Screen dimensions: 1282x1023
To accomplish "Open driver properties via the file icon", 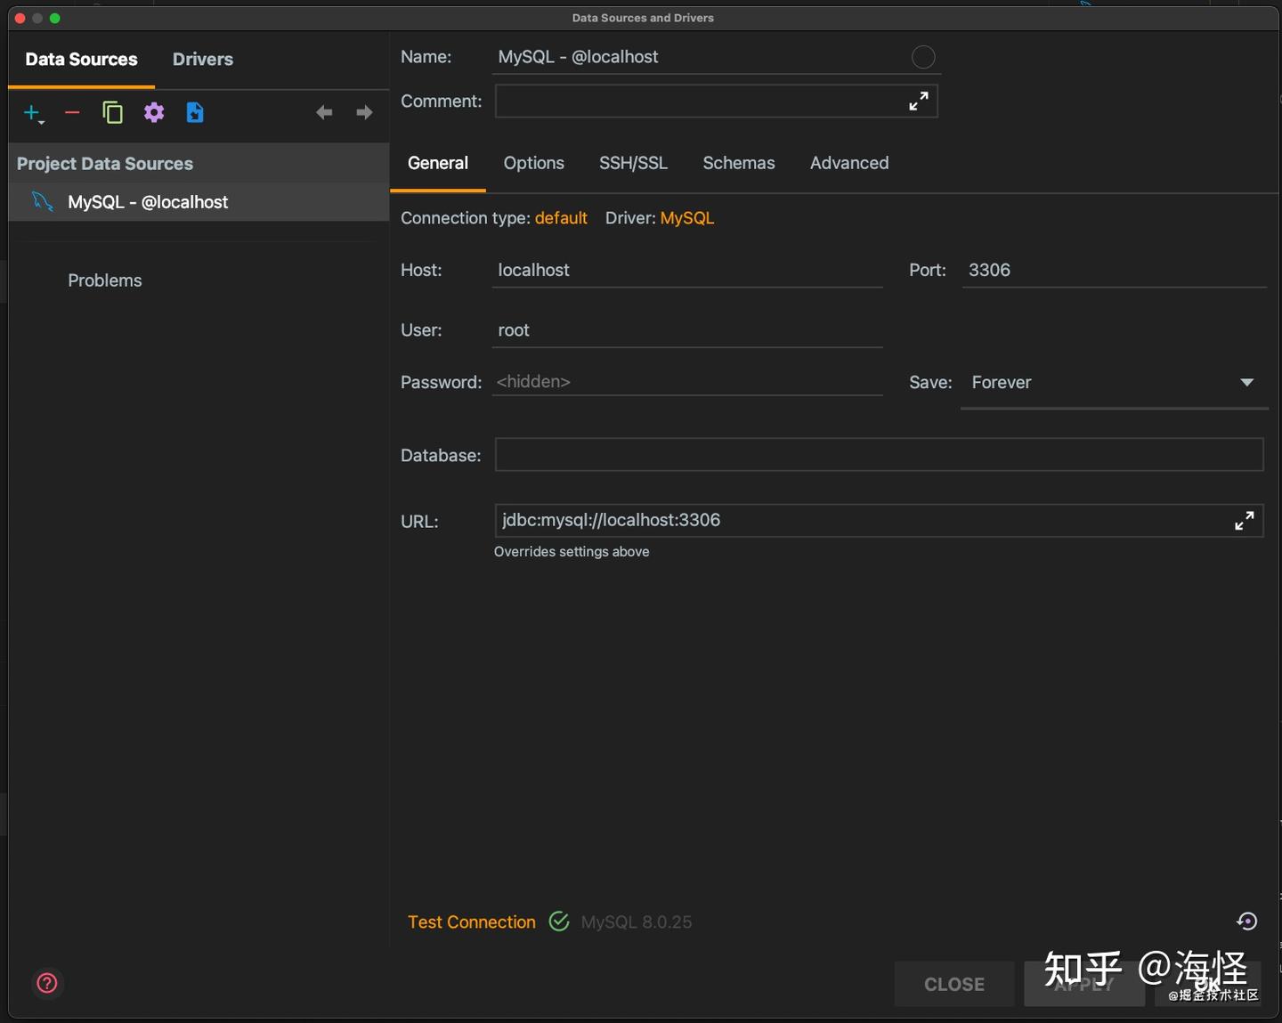I will [x=194, y=112].
